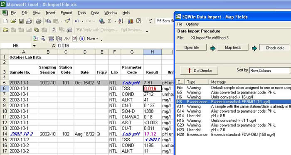Click the Message column header
The image size is (291, 155).
click(x=250, y=82)
